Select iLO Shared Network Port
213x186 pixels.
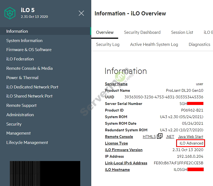29,96
